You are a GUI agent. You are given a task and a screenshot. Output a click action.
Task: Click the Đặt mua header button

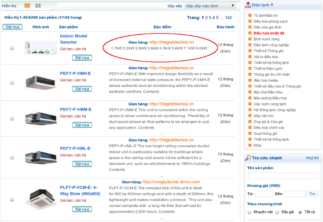pyautogui.click(x=12, y=27)
